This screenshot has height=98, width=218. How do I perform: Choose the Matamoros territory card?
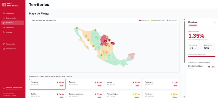point(161,84)
